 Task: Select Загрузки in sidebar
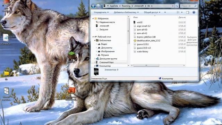point(104,30)
